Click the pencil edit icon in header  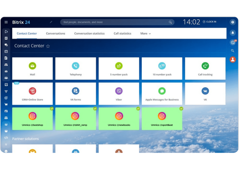point(51,22)
